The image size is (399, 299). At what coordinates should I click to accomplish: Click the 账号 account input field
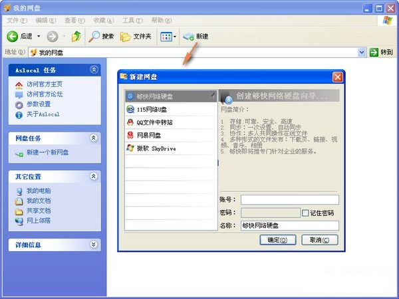(x=290, y=200)
